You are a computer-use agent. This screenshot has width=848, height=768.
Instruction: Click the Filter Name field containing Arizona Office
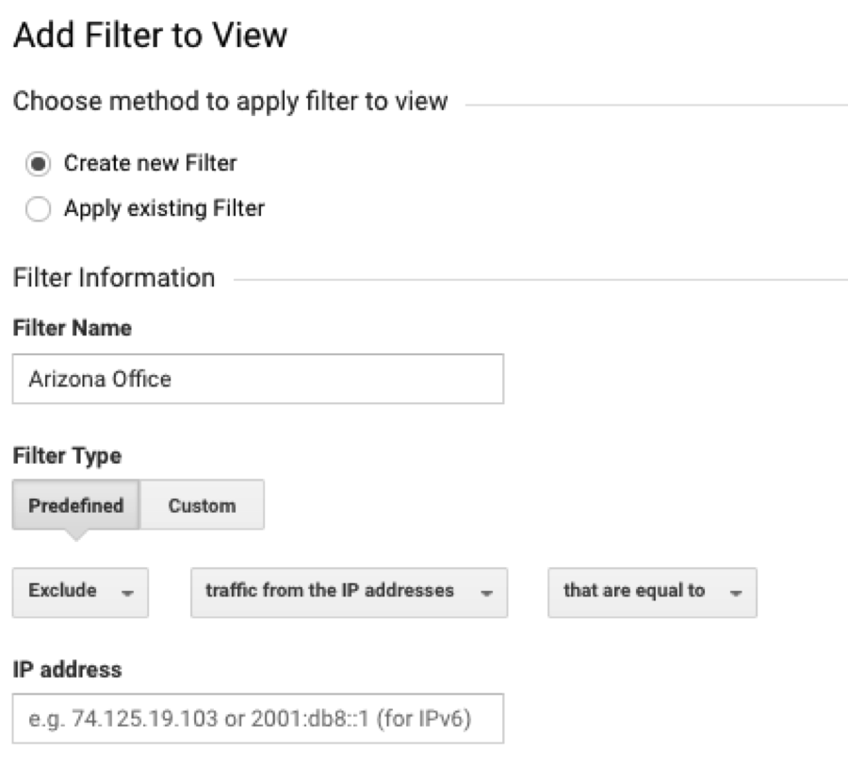coord(257,379)
